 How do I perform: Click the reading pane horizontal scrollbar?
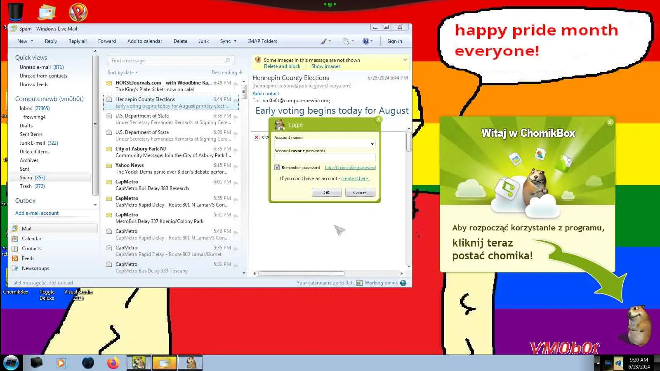pyautogui.click(x=301, y=273)
